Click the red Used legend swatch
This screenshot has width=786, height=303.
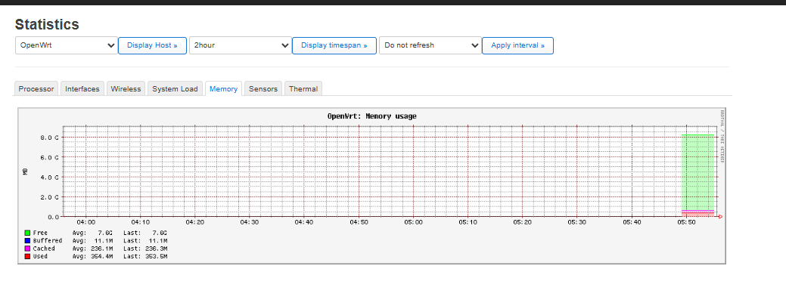27,257
